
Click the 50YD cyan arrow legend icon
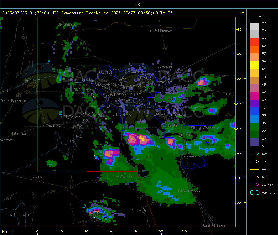(255, 154)
